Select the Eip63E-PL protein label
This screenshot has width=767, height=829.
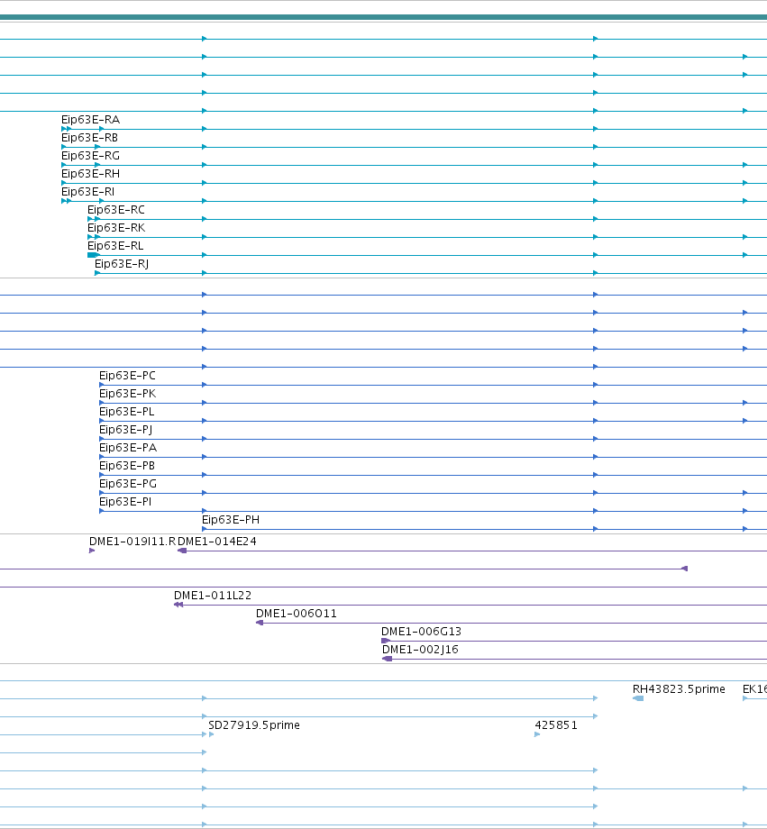coord(127,412)
